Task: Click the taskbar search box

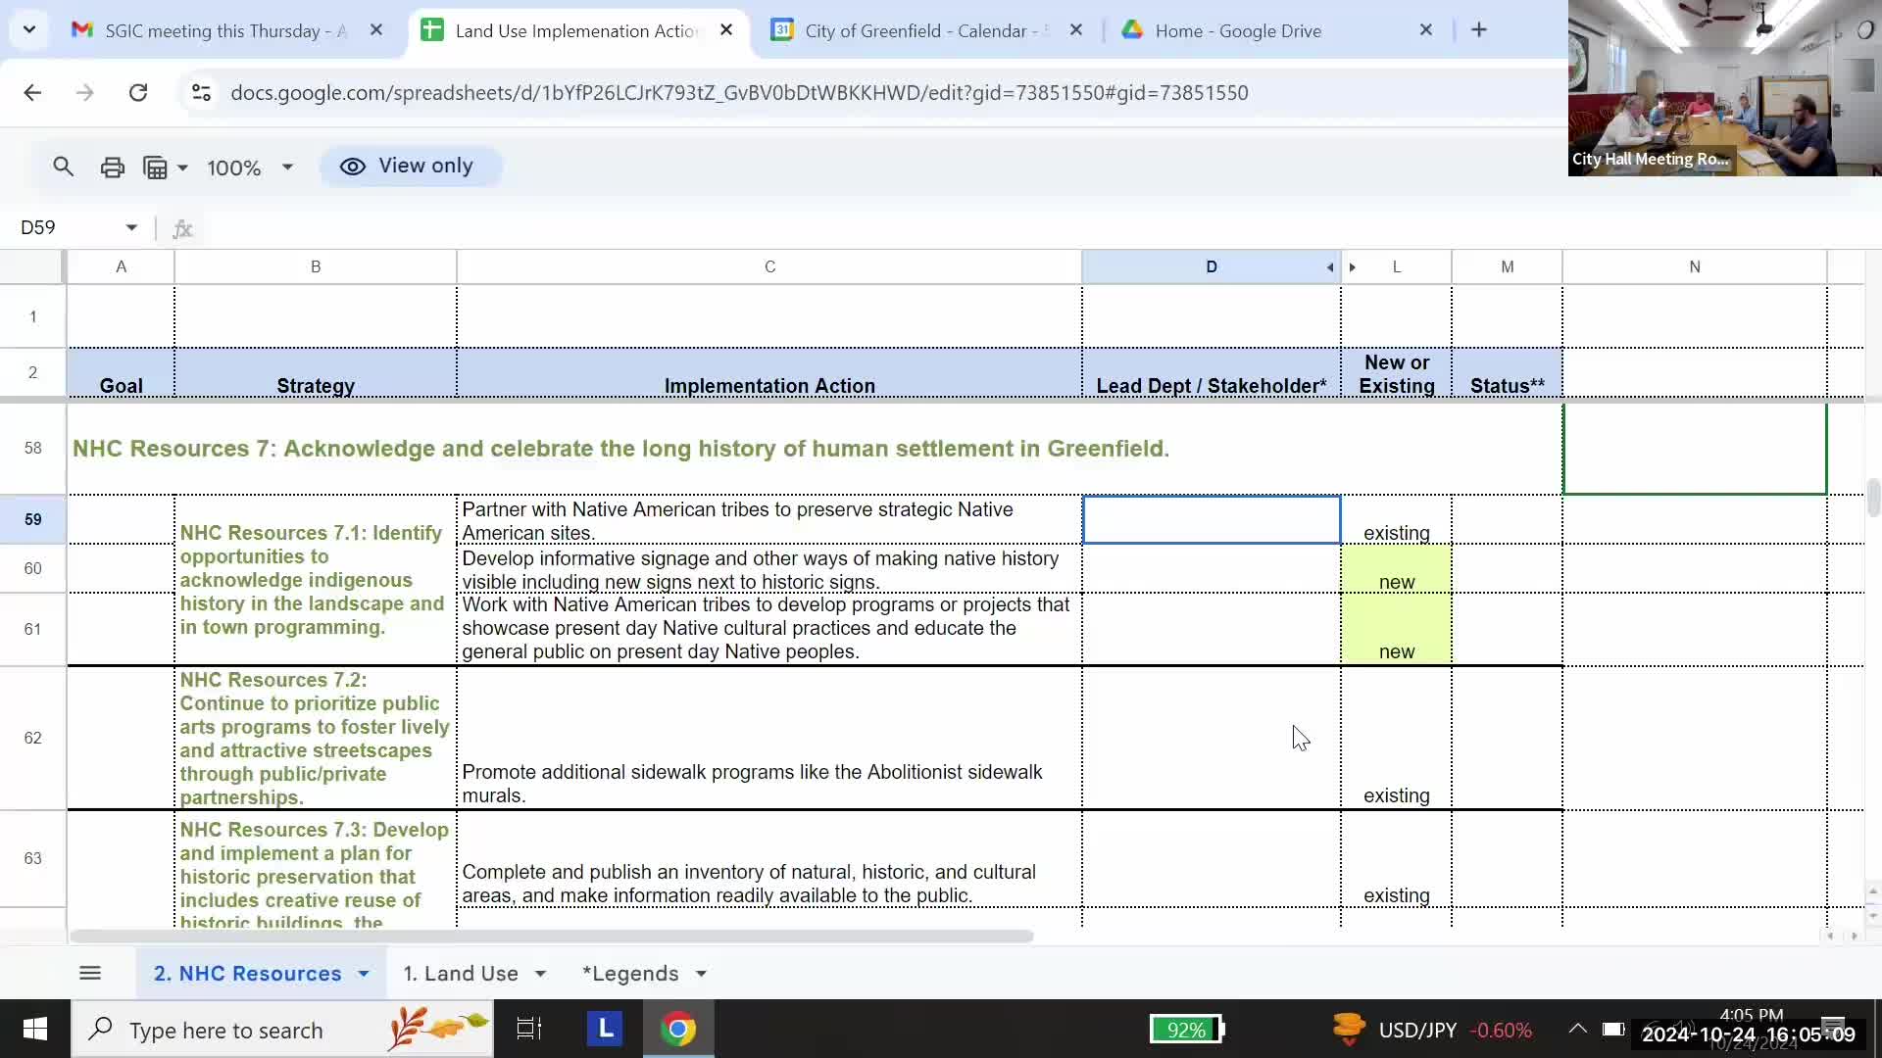Action: point(282,1030)
